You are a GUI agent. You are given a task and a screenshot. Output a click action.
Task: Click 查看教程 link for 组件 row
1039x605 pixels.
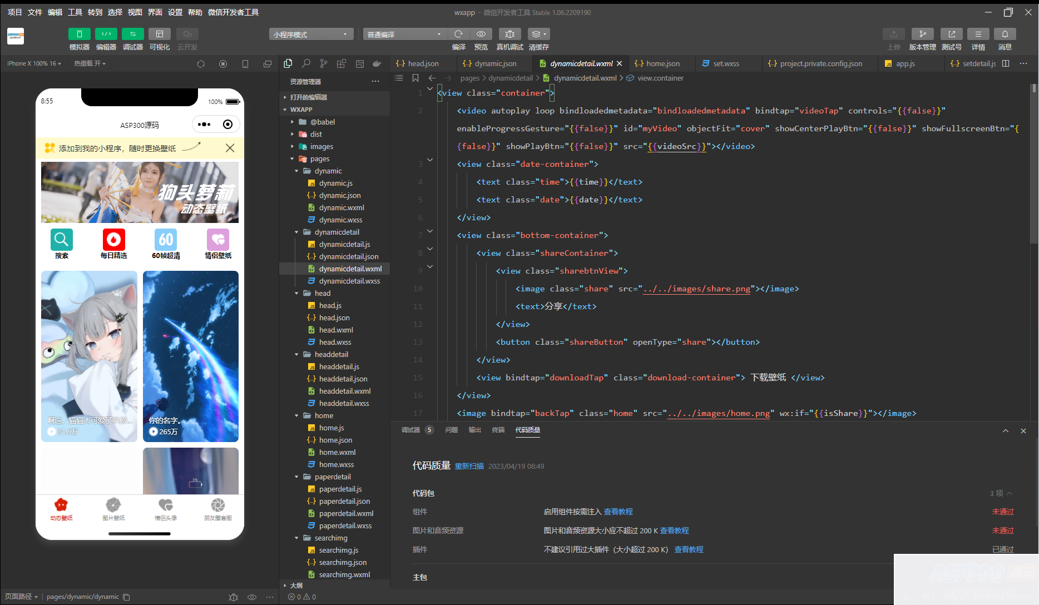point(618,512)
